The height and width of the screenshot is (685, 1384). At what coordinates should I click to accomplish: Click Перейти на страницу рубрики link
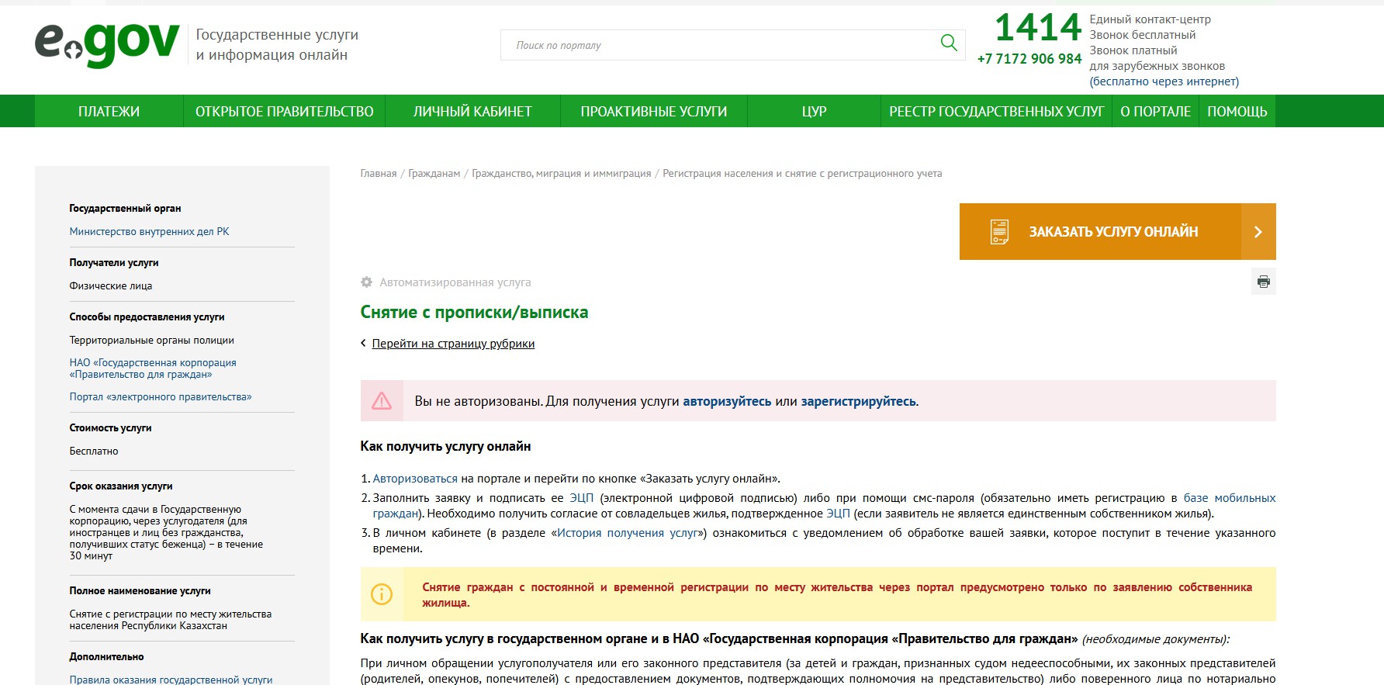[x=453, y=344]
